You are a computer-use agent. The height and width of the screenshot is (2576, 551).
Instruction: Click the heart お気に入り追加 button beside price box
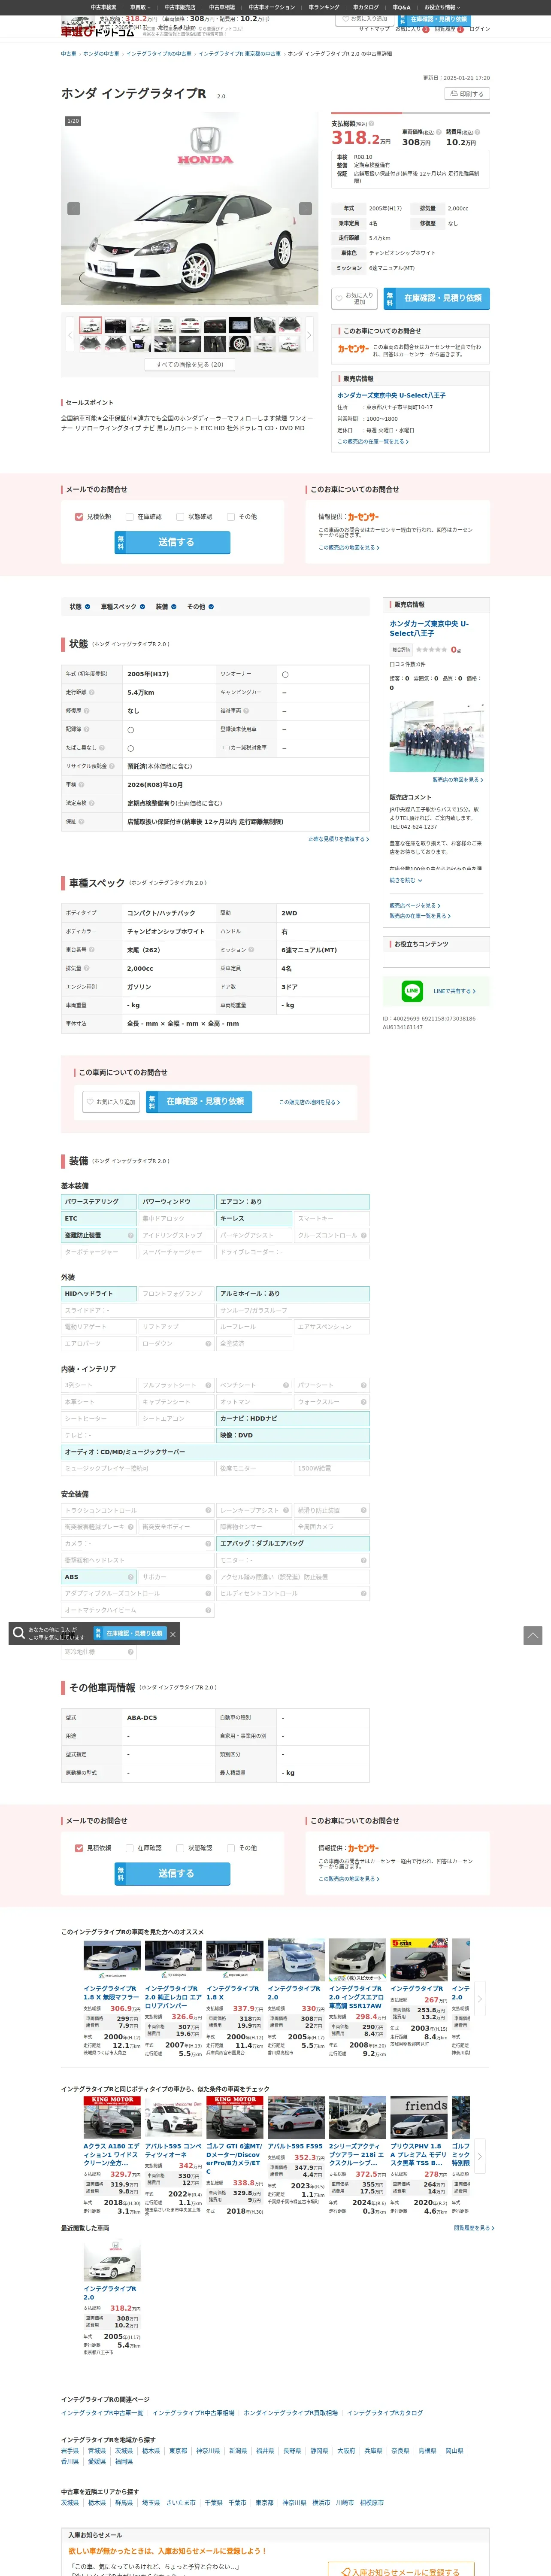355,298
